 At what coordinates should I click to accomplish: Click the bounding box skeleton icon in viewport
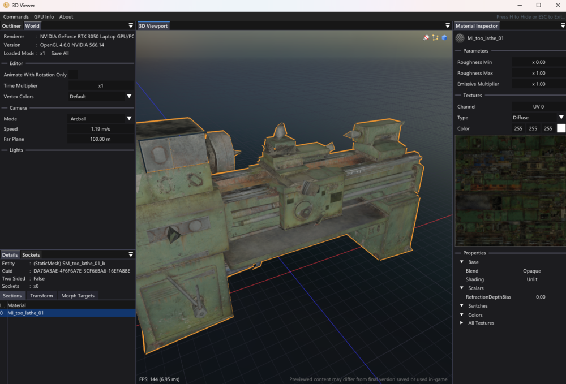(x=435, y=38)
